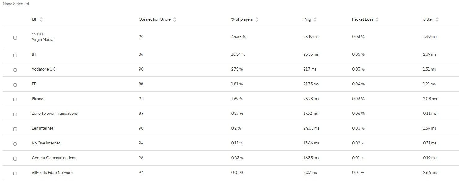Select Zone Telecommunications checkbox

pyautogui.click(x=15, y=114)
